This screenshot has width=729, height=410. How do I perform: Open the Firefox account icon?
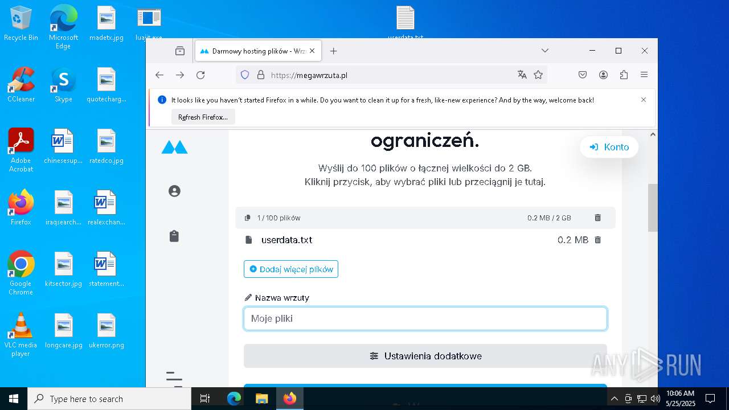(603, 75)
